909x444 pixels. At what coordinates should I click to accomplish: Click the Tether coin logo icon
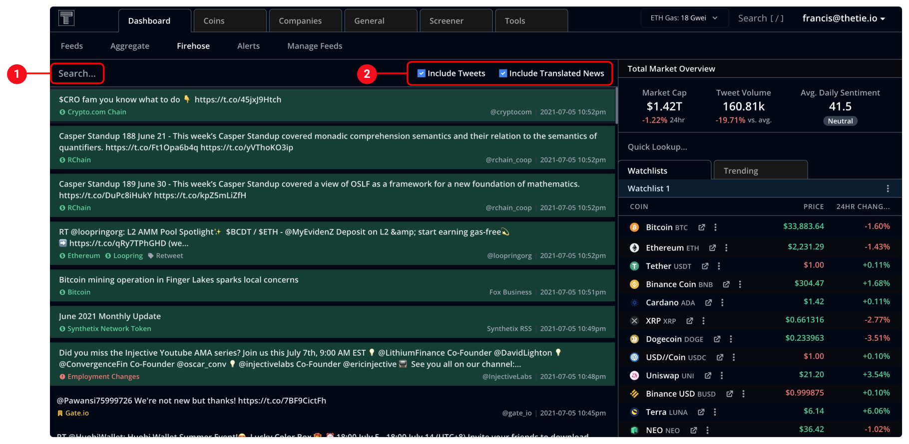pyautogui.click(x=634, y=266)
